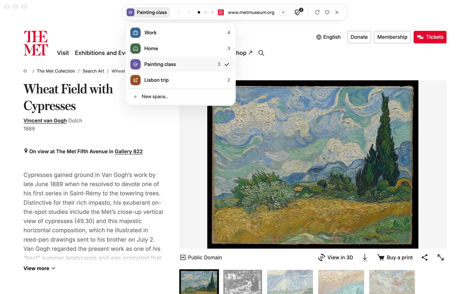Click the Donate button
Viewport: 470px width, 294px height.
click(x=359, y=37)
